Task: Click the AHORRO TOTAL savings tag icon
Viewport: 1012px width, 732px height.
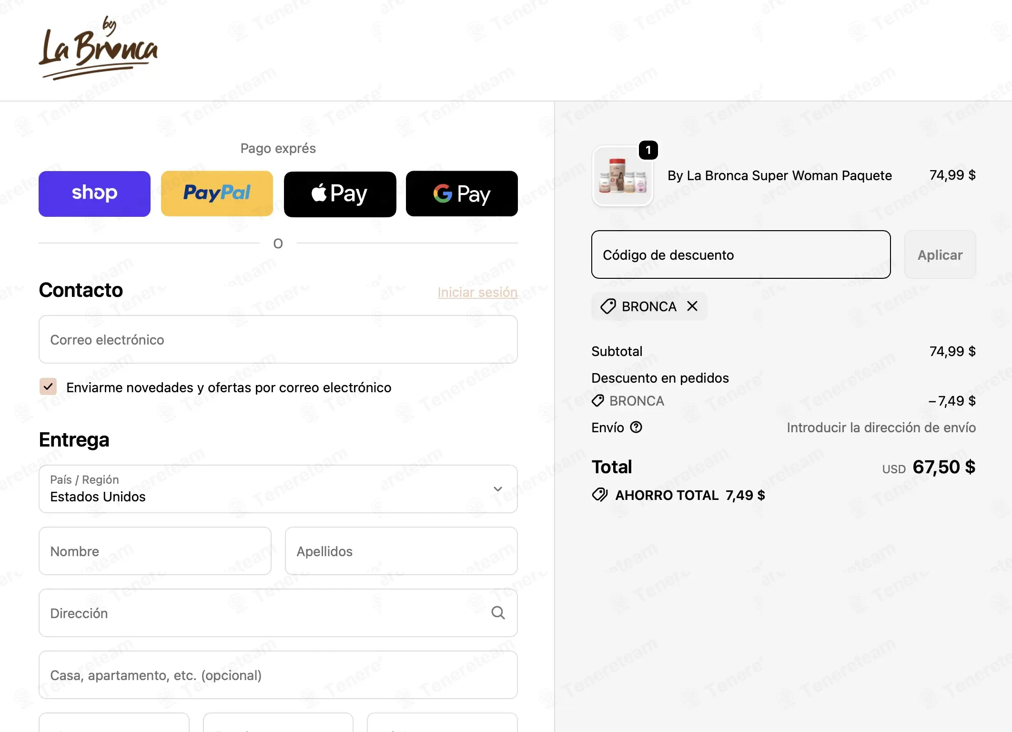Action: [599, 495]
